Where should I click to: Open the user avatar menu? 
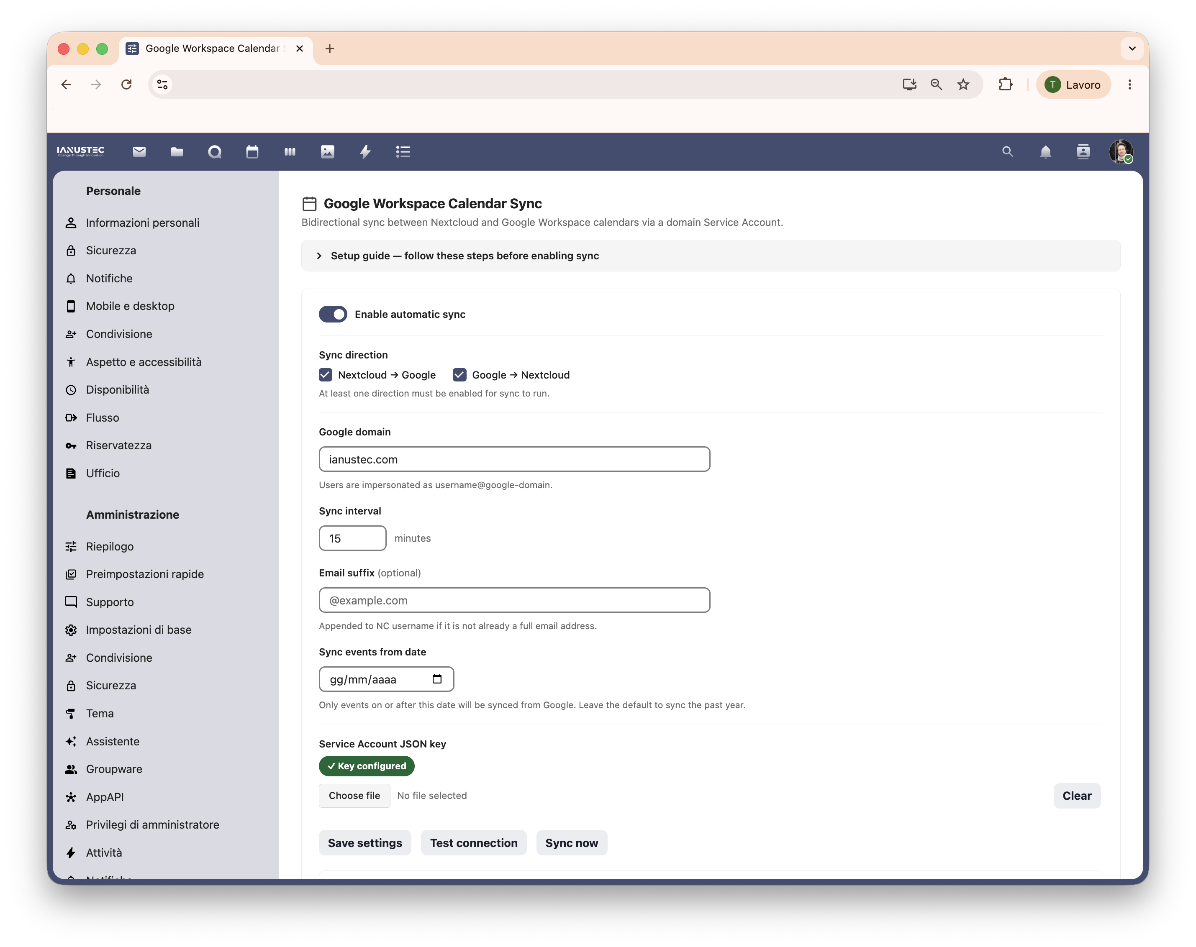pyautogui.click(x=1121, y=151)
